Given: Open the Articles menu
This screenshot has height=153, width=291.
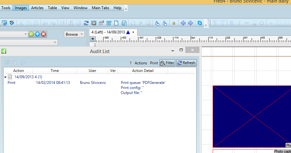Looking at the screenshot, I should point(37,8).
